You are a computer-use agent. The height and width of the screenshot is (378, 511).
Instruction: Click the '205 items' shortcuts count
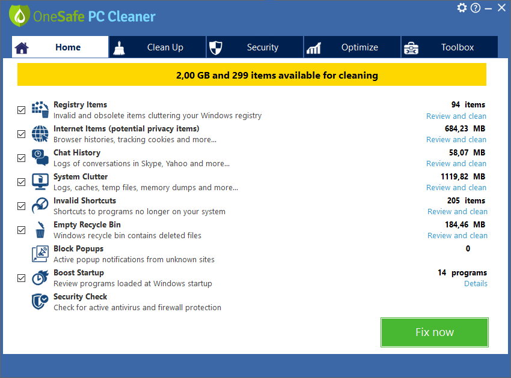coord(466,201)
